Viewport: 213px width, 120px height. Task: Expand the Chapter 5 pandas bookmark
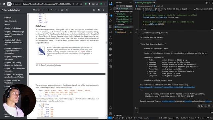pos(3,57)
